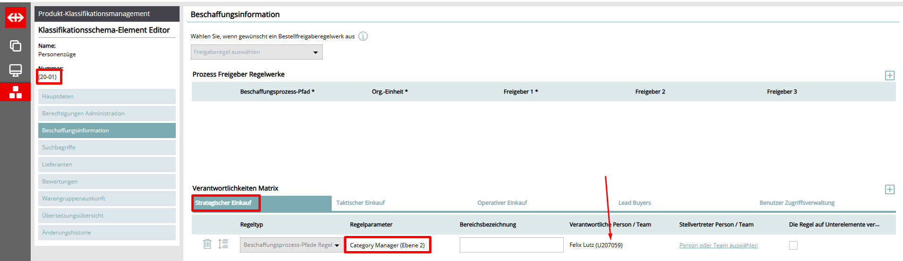This screenshot has height=261, width=903.
Task: Open the Freigaberegel auswählen dropdown
Action: (x=257, y=52)
